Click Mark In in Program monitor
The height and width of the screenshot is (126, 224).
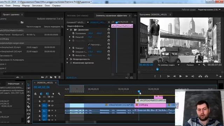(x=155, y=76)
